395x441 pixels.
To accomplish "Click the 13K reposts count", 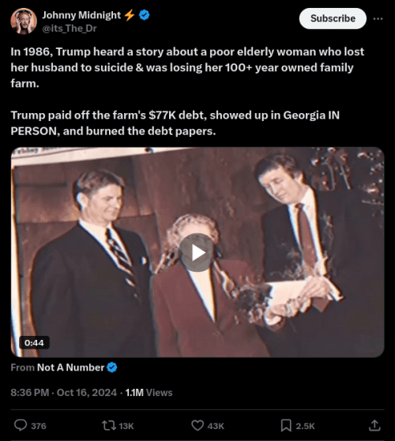I will point(126,426).
